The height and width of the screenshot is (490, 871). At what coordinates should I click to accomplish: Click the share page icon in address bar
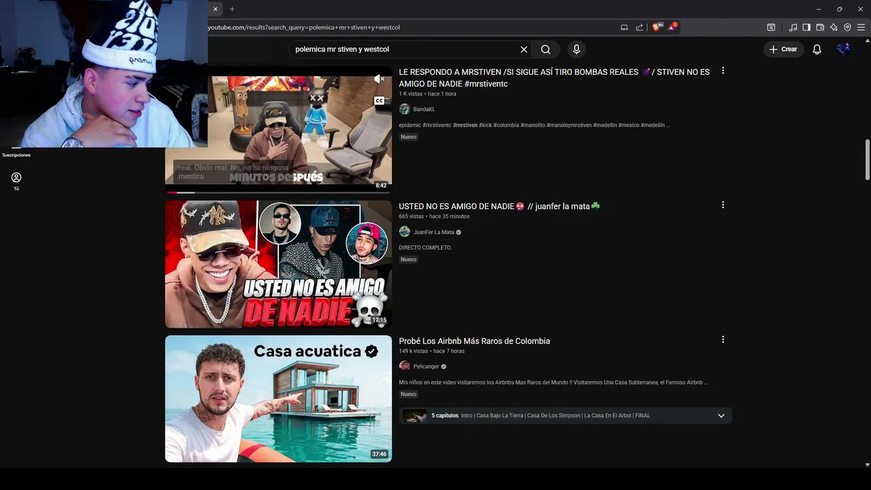click(640, 27)
